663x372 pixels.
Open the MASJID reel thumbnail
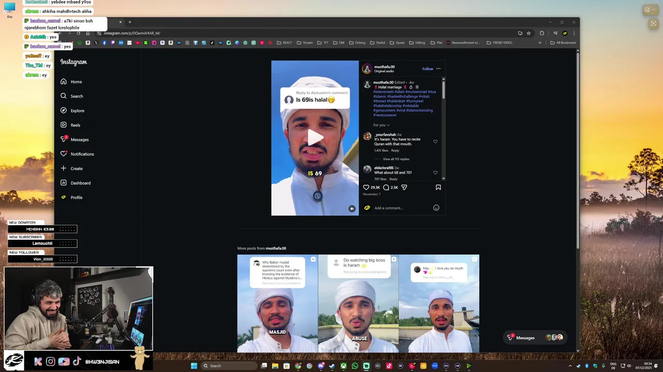tap(278, 303)
